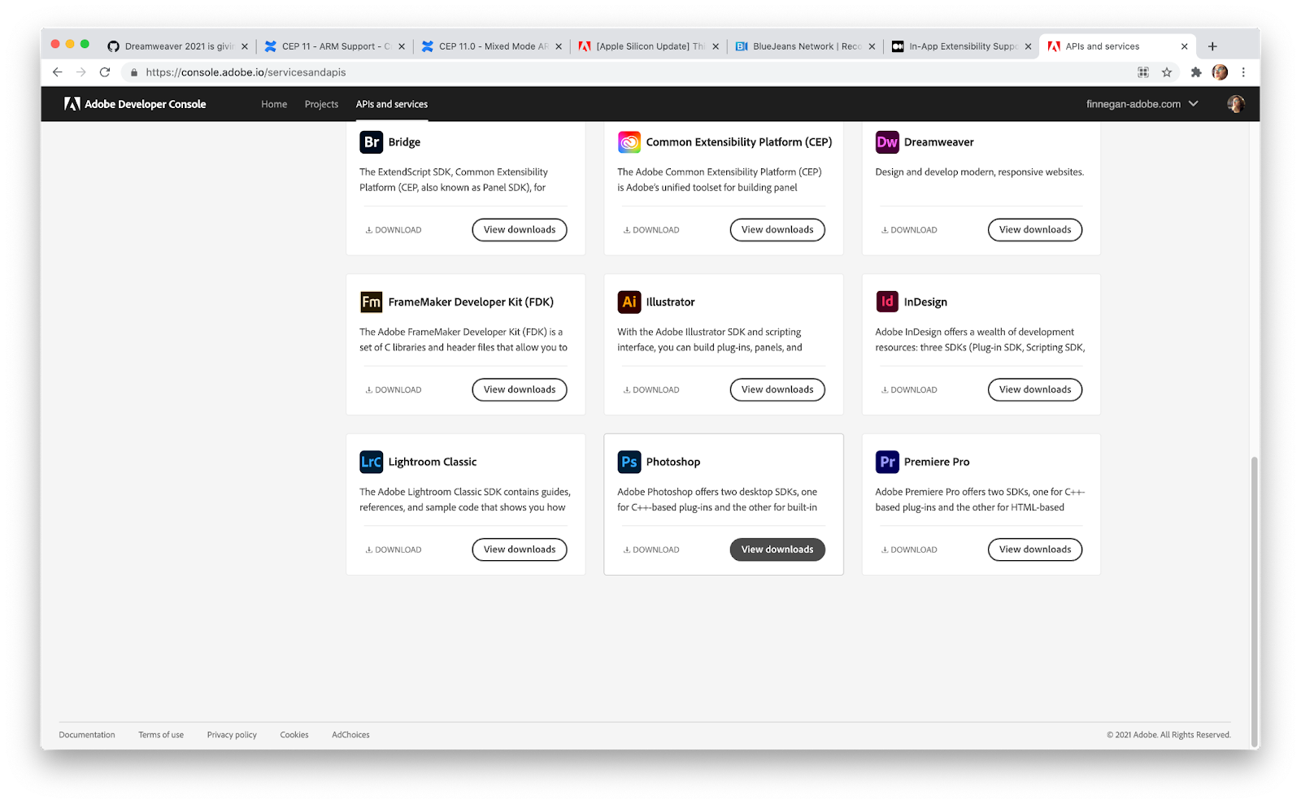Click DOWNLOAD label on InDesign card

point(909,390)
